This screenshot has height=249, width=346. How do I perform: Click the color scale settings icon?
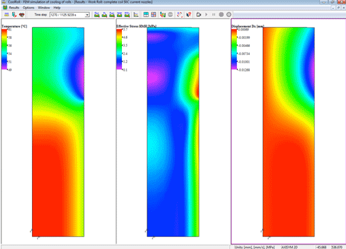(163, 15)
